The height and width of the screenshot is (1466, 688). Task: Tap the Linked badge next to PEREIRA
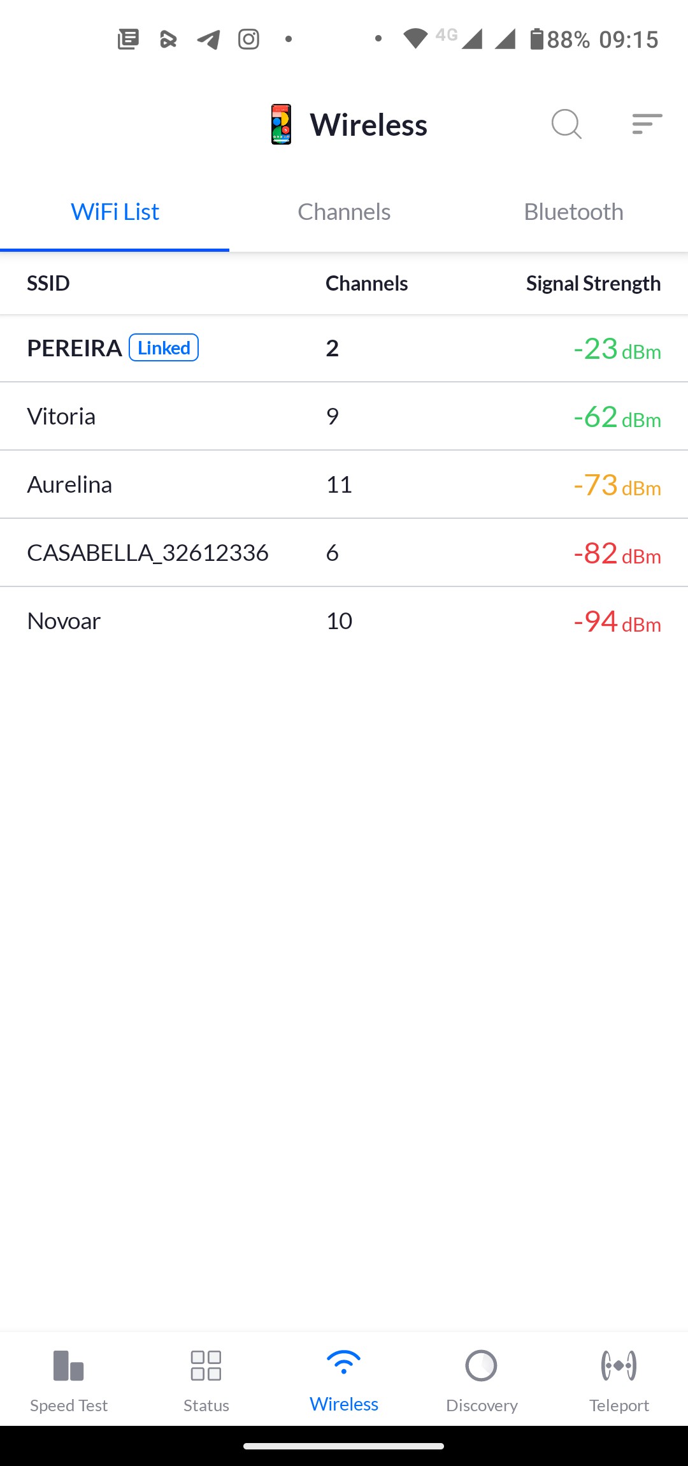pyautogui.click(x=164, y=348)
